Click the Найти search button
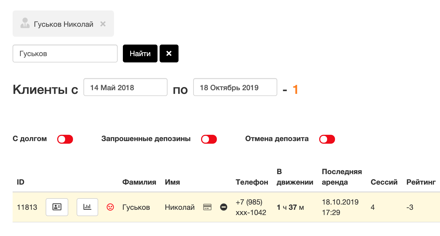This screenshot has height=236, width=440. 140,53
